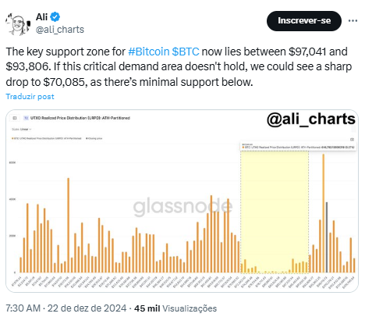Open the #Bitcoin hashtag link
This screenshot has width=365, height=317.
(148, 52)
